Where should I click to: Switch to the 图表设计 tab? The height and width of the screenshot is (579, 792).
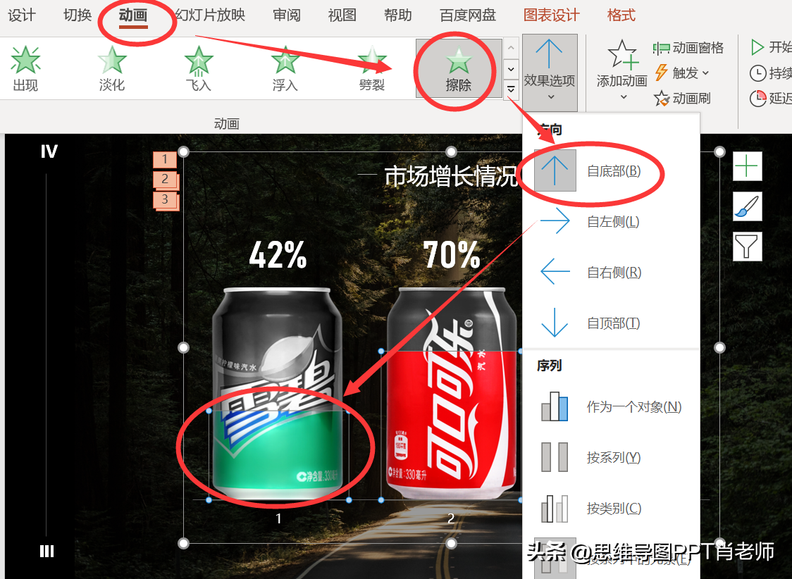[552, 15]
